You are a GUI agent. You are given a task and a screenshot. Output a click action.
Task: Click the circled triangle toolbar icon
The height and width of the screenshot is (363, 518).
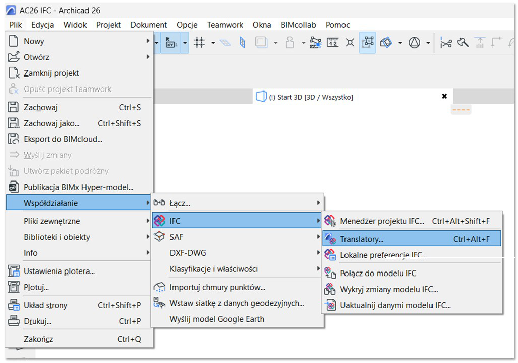(x=414, y=42)
